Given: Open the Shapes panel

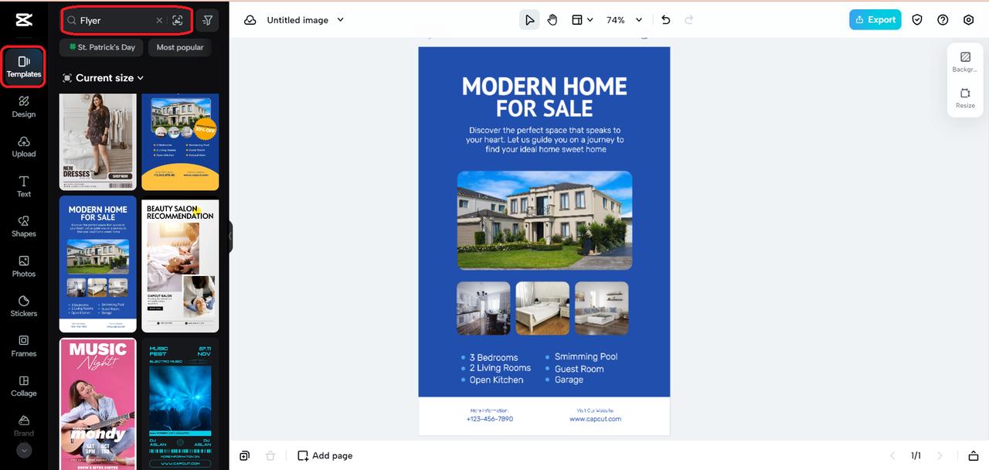Looking at the screenshot, I should [24, 226].
